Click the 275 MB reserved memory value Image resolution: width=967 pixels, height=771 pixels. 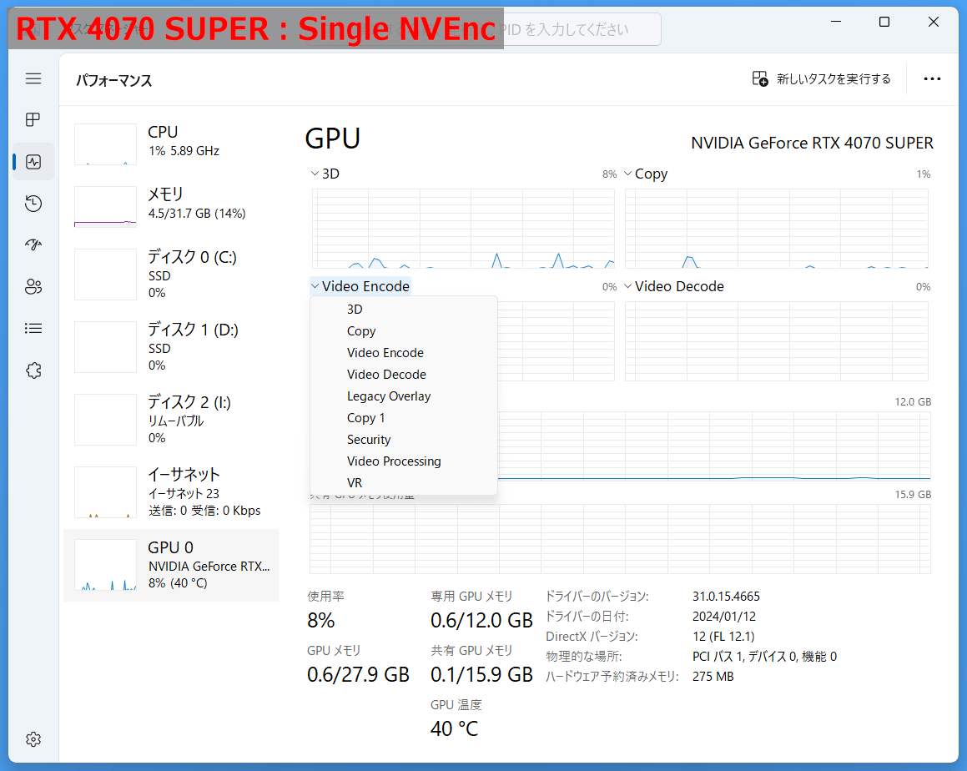713,677
